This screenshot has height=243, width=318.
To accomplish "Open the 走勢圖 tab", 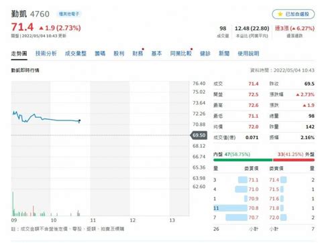I will 19,54.
